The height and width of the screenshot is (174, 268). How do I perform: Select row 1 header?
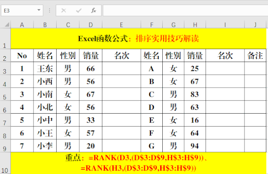[x=5, y=39]
